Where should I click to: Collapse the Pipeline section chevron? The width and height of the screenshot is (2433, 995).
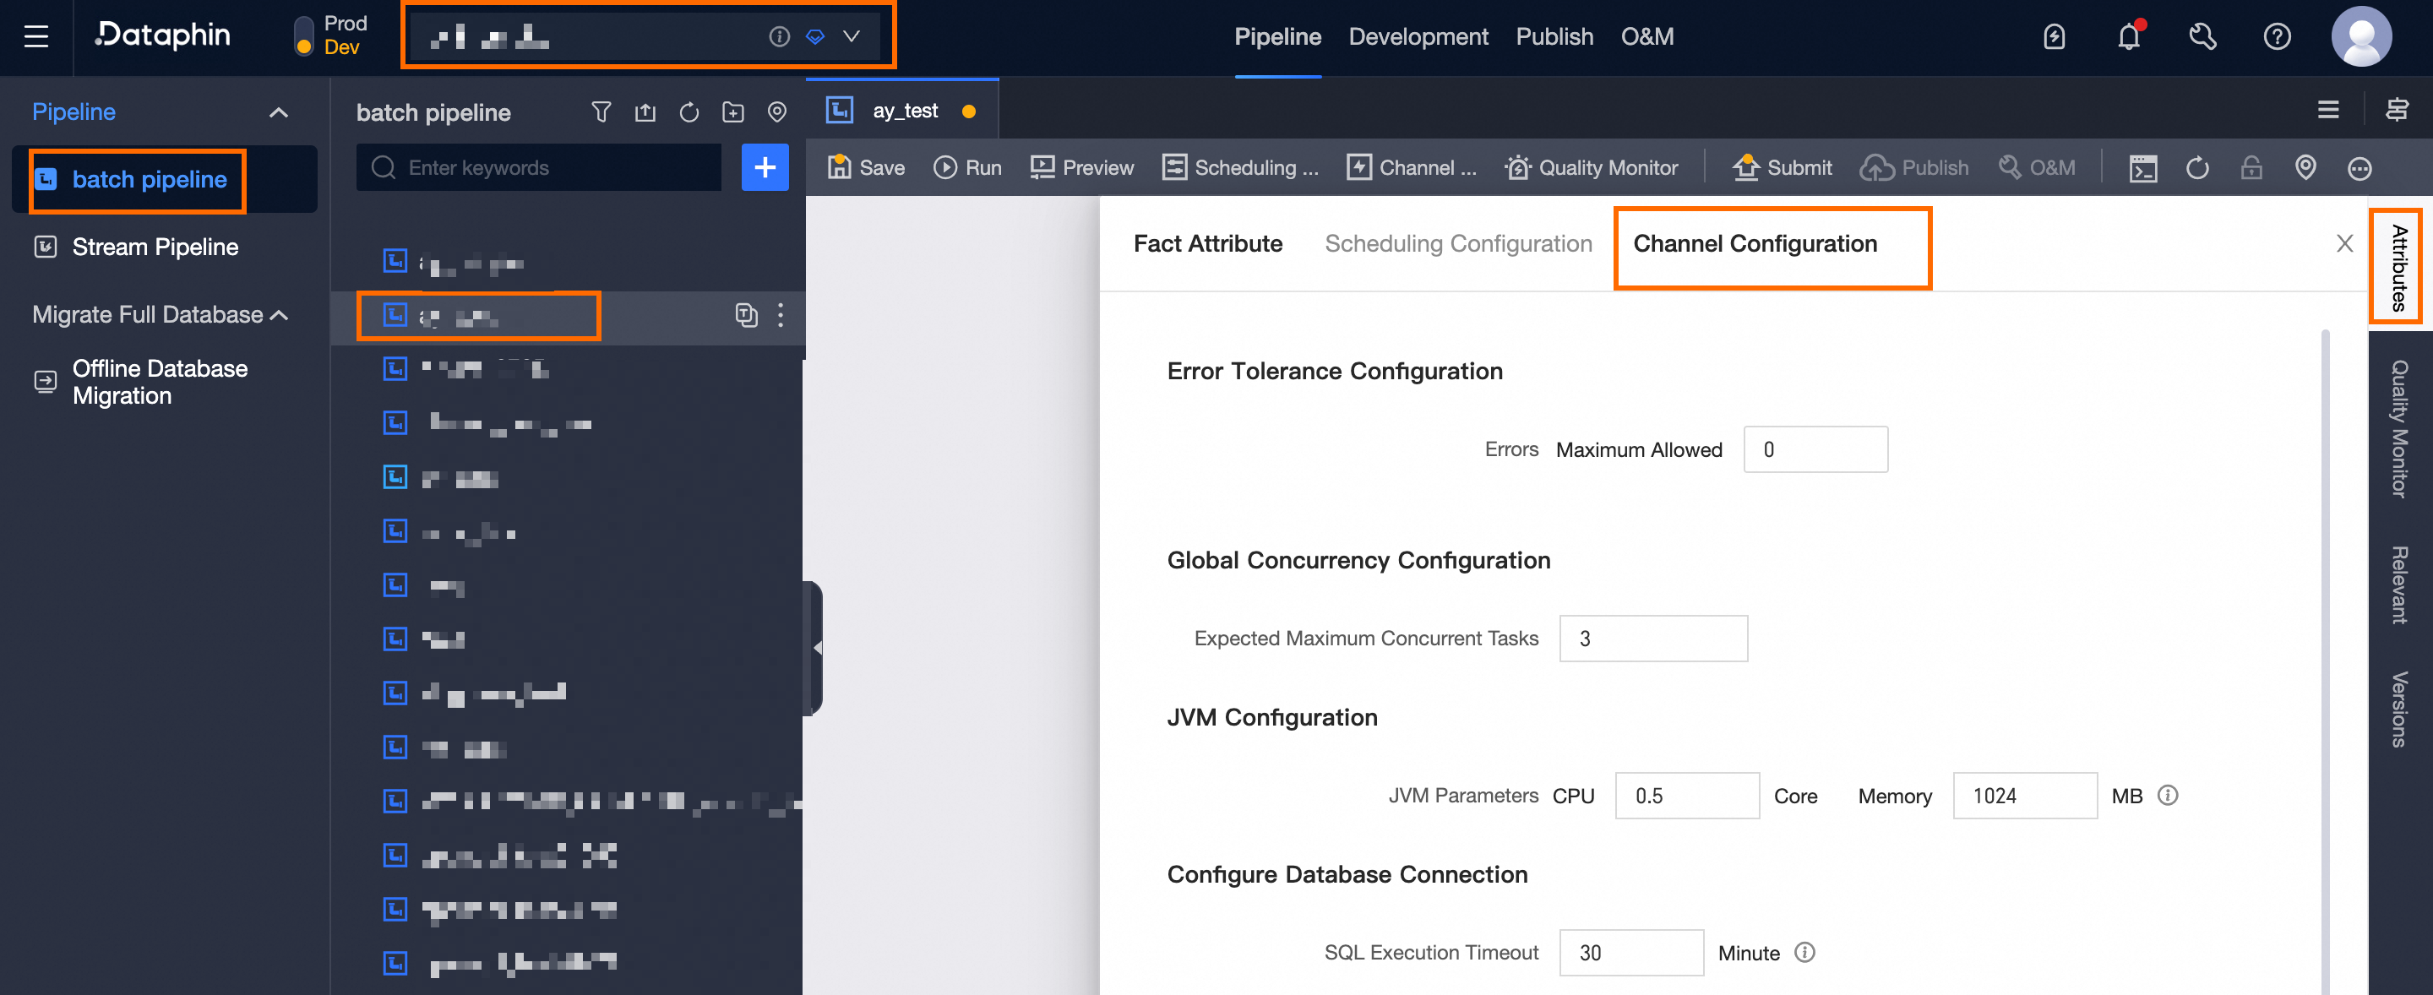[x=279, y=112]
